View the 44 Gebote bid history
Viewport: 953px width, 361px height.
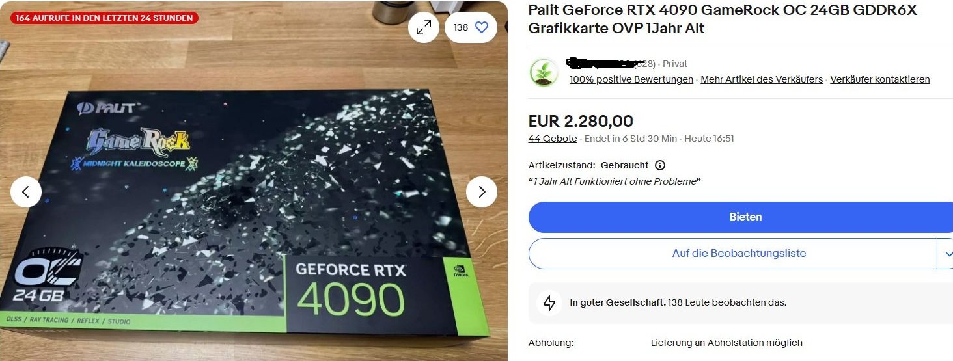(x=553, y=139)
